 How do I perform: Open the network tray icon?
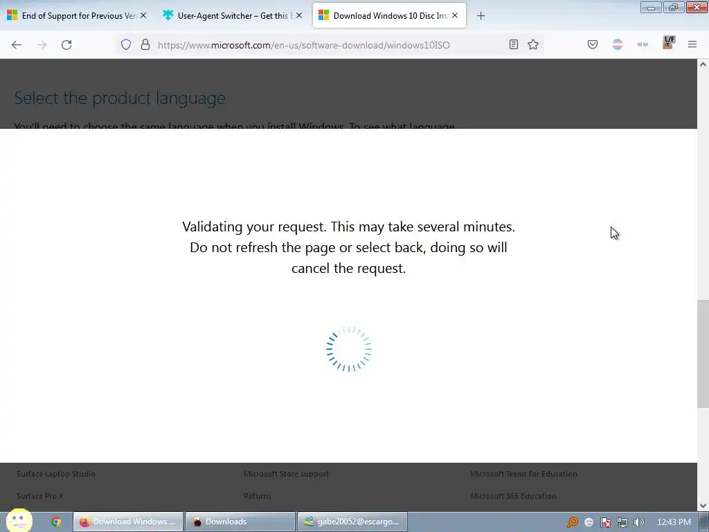(x=622, y=522)
